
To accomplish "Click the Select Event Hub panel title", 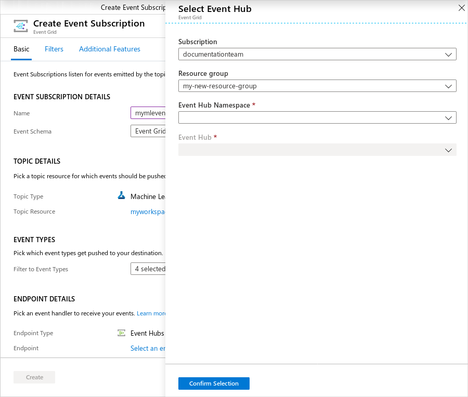I will (215, 9).
